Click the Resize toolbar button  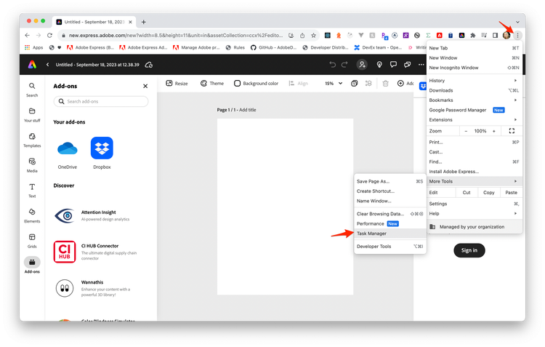pyautogui.click(x=177, y=84)
